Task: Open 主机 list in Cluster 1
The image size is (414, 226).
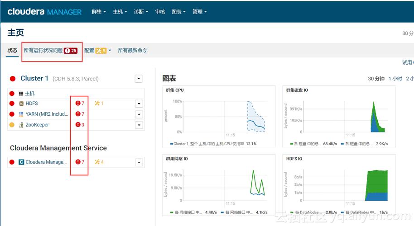Action: 29,93
